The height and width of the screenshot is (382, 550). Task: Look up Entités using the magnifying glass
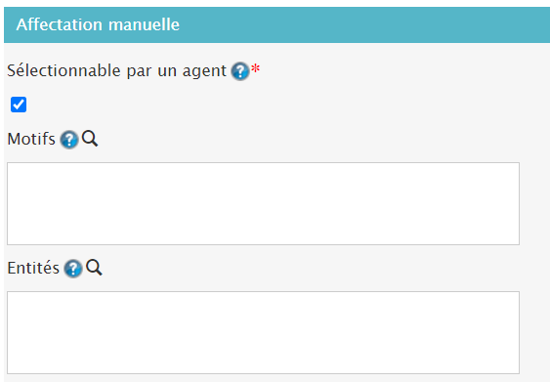tap(94, 268)
